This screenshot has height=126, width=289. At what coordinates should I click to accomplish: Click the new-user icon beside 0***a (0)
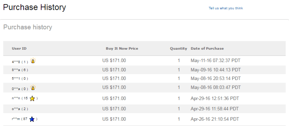coord(33,88)
